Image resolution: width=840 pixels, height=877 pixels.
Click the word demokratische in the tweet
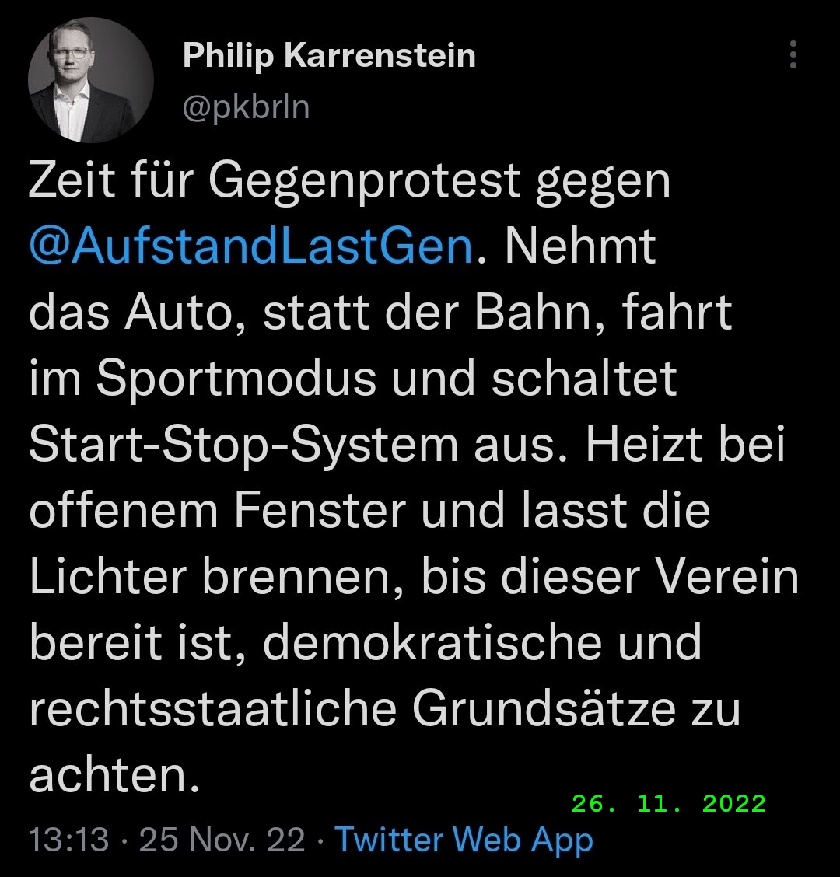tap(432, 643)
